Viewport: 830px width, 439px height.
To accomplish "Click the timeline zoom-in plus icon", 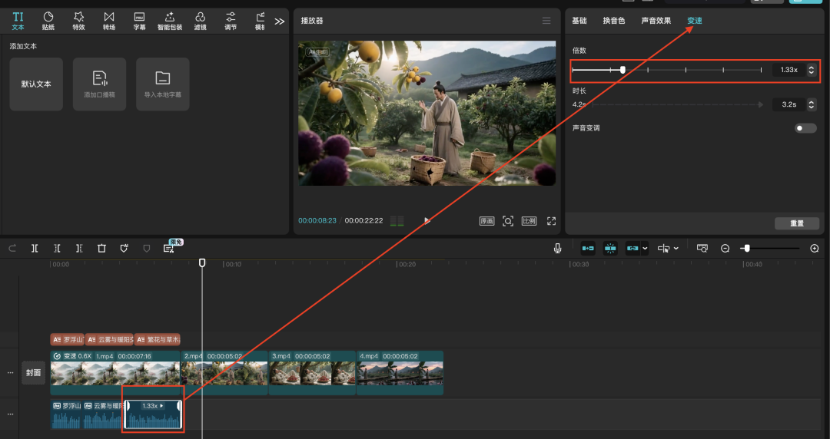I will click(x=815, y=248).
